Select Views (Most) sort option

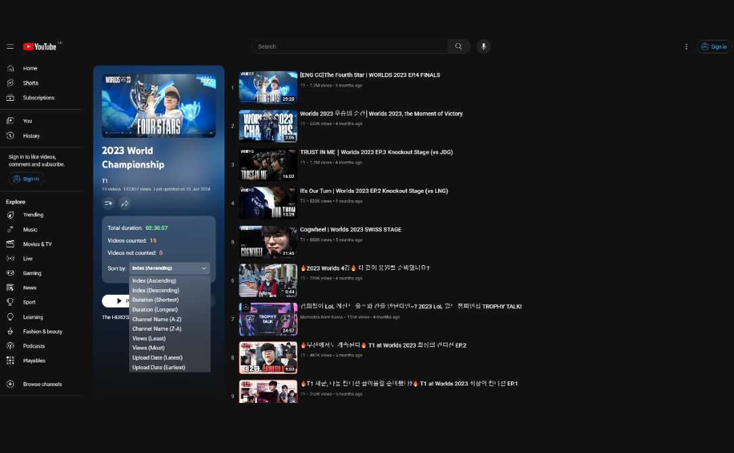pos(170,348)
